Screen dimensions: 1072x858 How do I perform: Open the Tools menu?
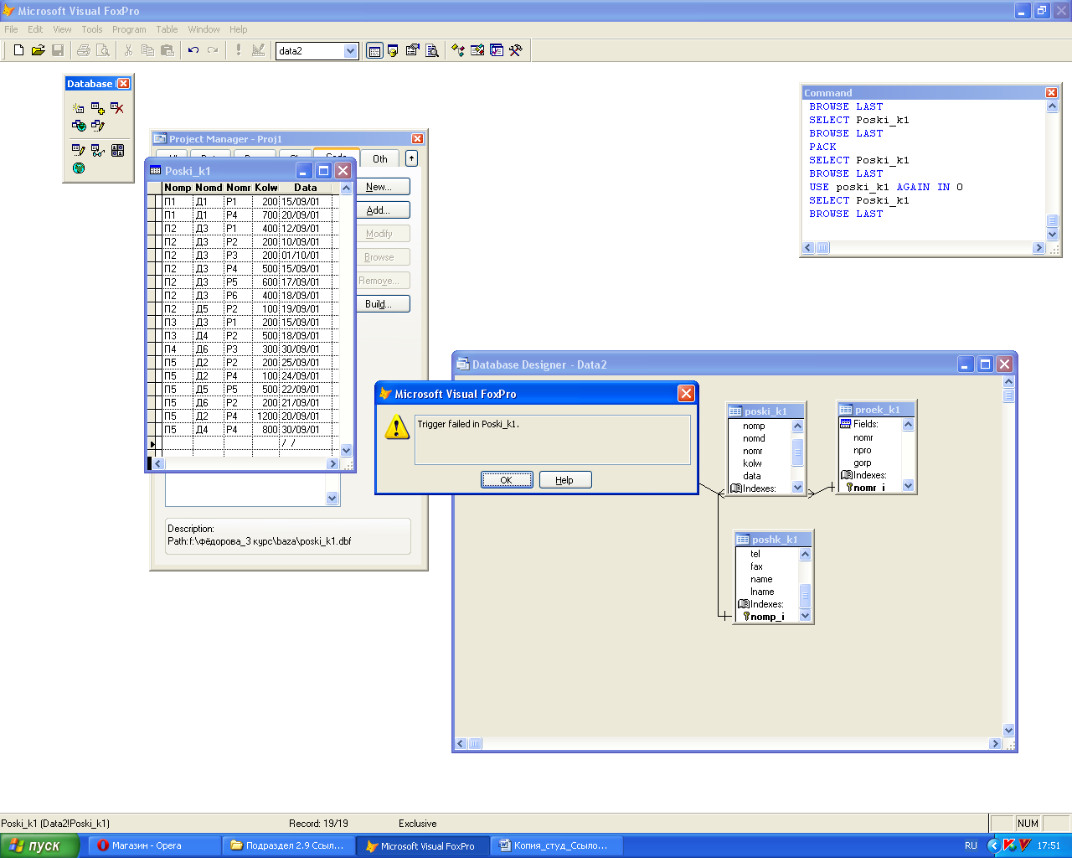point(92,29)
